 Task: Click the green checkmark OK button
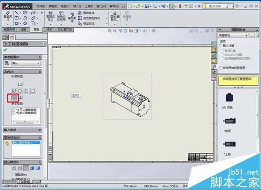tap(5, 50)
